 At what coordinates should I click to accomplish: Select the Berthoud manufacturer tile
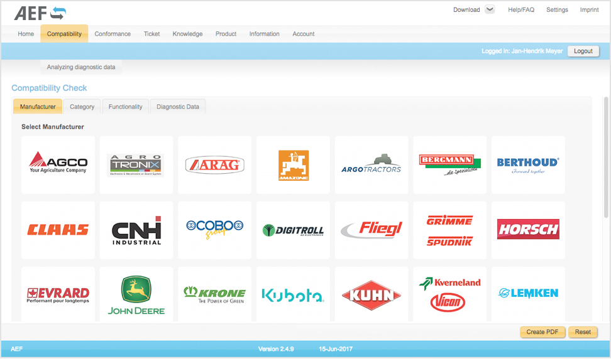[x=528, y=165]
